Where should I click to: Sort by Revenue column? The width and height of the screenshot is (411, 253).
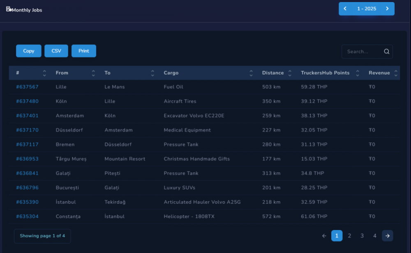pos(396,73)
